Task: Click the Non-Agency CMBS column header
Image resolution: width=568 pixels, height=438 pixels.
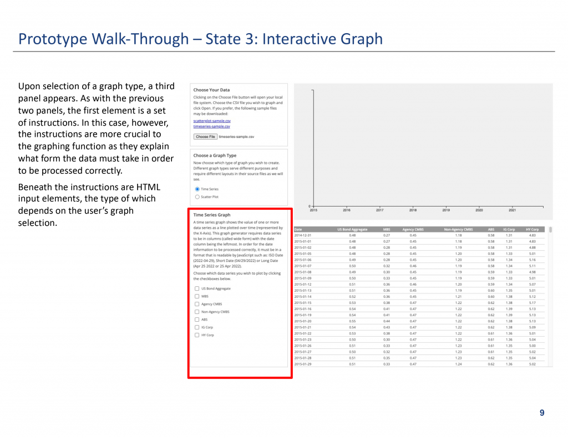Action: (x=458, y=229)
